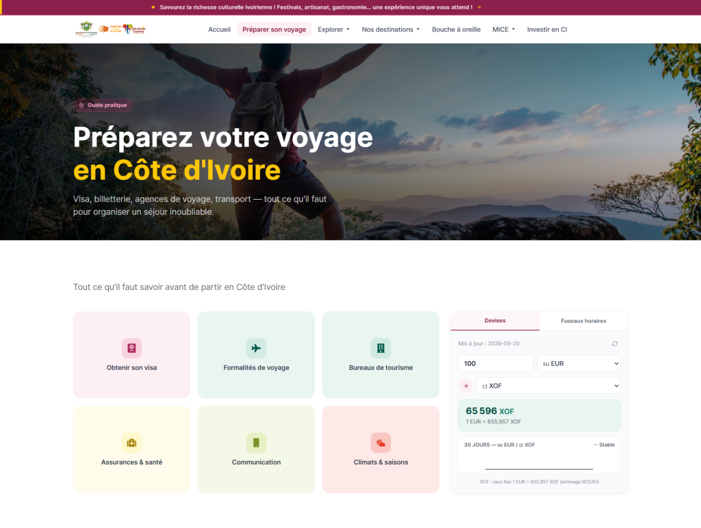Screen dimensions: 701x528
Task: Open the Bureaux de tourisme card
Action: (x=381, y=355)
